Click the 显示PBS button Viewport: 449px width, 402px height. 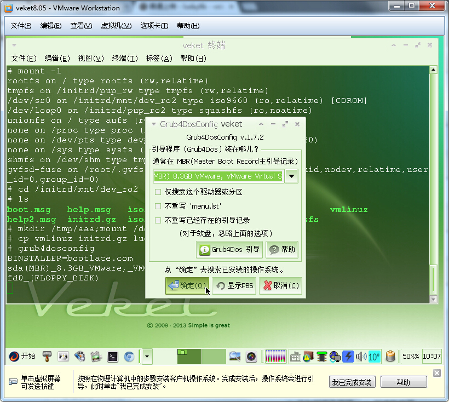click(234, 285)
